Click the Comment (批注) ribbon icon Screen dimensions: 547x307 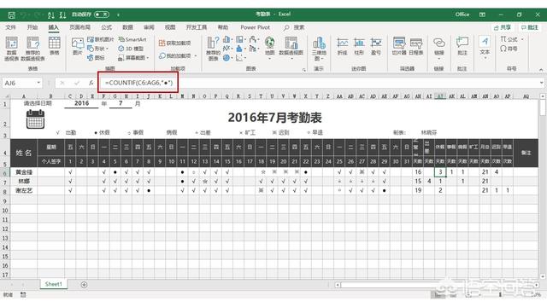coord(462,46)
